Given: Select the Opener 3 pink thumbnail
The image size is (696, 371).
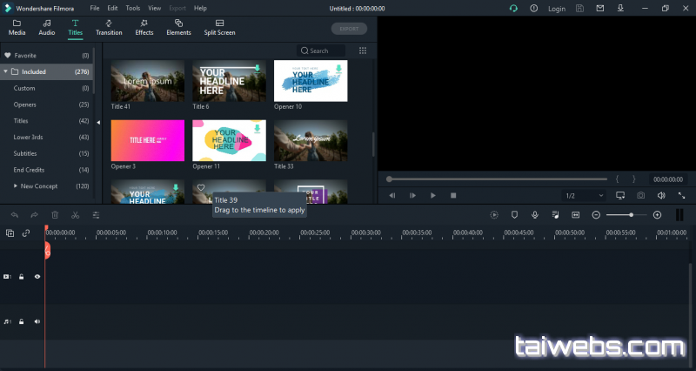Looking at the screenshot, I should tap(147, 140).
